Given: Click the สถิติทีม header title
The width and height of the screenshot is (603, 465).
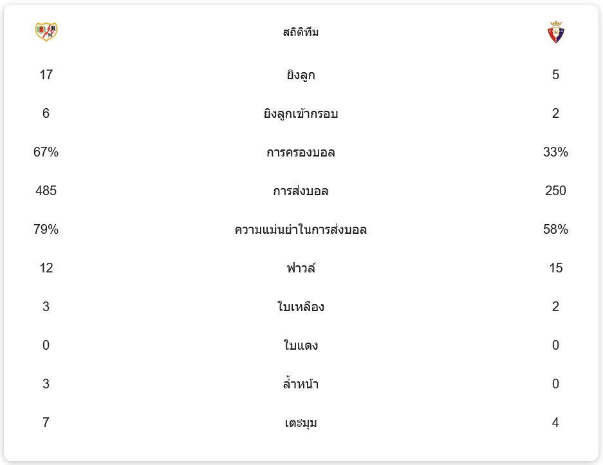Looking at the screenshot, I should 301,32.
